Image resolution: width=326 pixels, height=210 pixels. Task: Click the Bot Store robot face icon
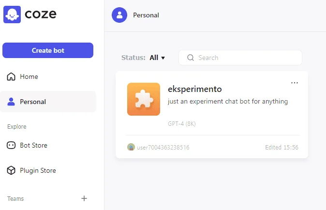pos(11,145)
